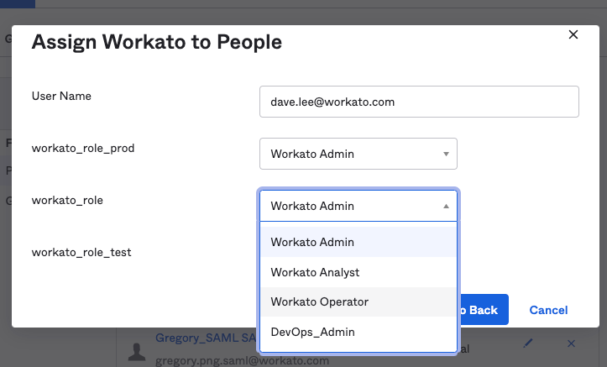Click the remove X icon beside Gregory_SAML
Image resolution: width=607 pixels, height=367 pixels.
coord(572,343)
